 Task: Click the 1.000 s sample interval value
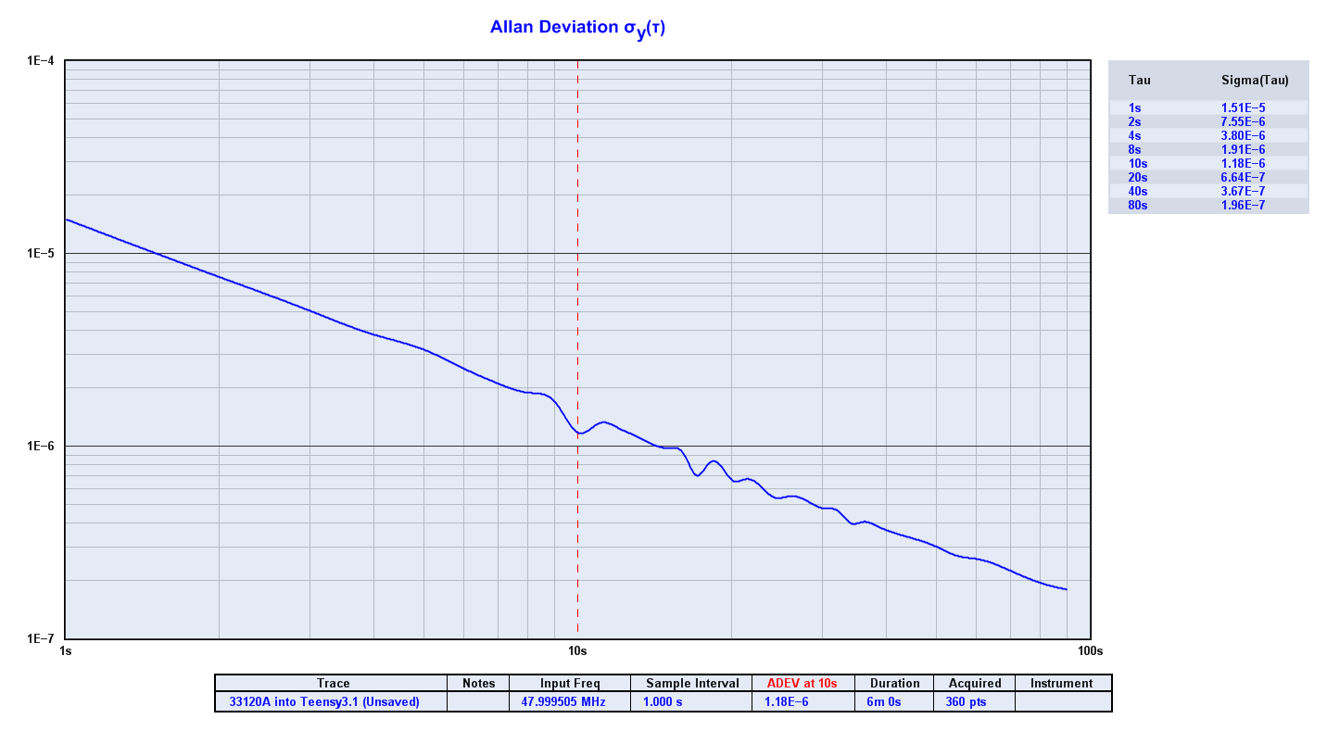(663, 702)
